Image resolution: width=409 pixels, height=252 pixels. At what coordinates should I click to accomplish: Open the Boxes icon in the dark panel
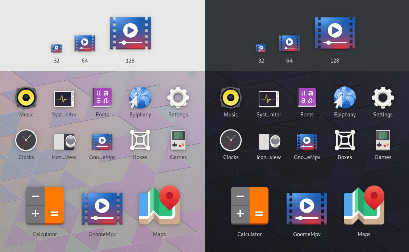(x=345, y=140)
